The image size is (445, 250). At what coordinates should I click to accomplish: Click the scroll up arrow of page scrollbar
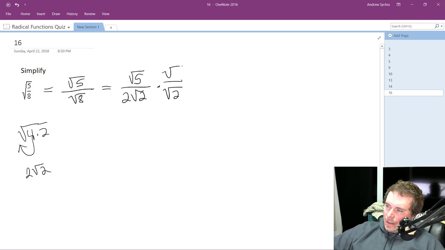[x=382, y=46]
